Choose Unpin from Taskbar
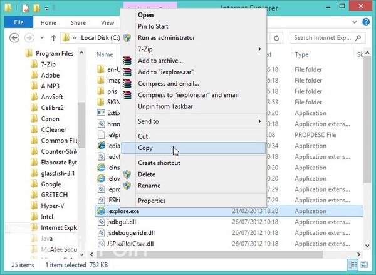 [193, 106]
